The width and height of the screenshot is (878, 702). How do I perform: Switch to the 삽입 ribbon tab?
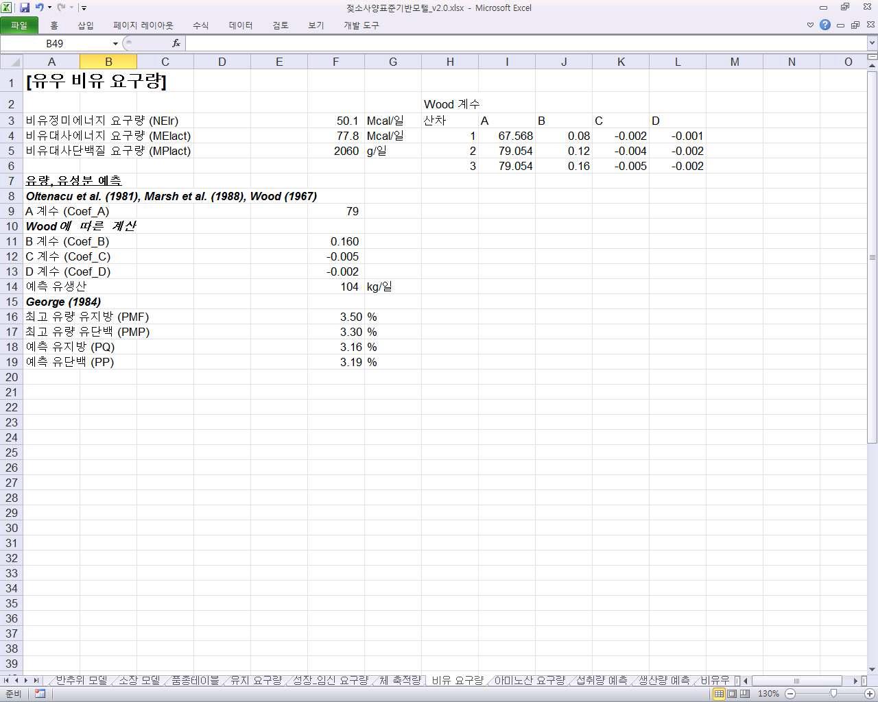[x=86, y=25]
